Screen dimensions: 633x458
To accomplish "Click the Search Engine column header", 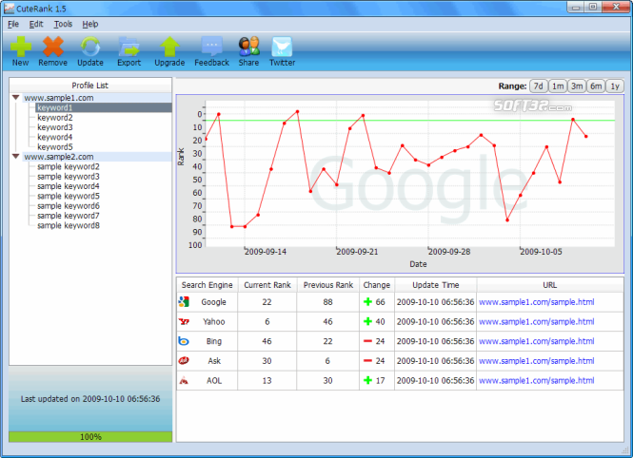I will point(208,285).
